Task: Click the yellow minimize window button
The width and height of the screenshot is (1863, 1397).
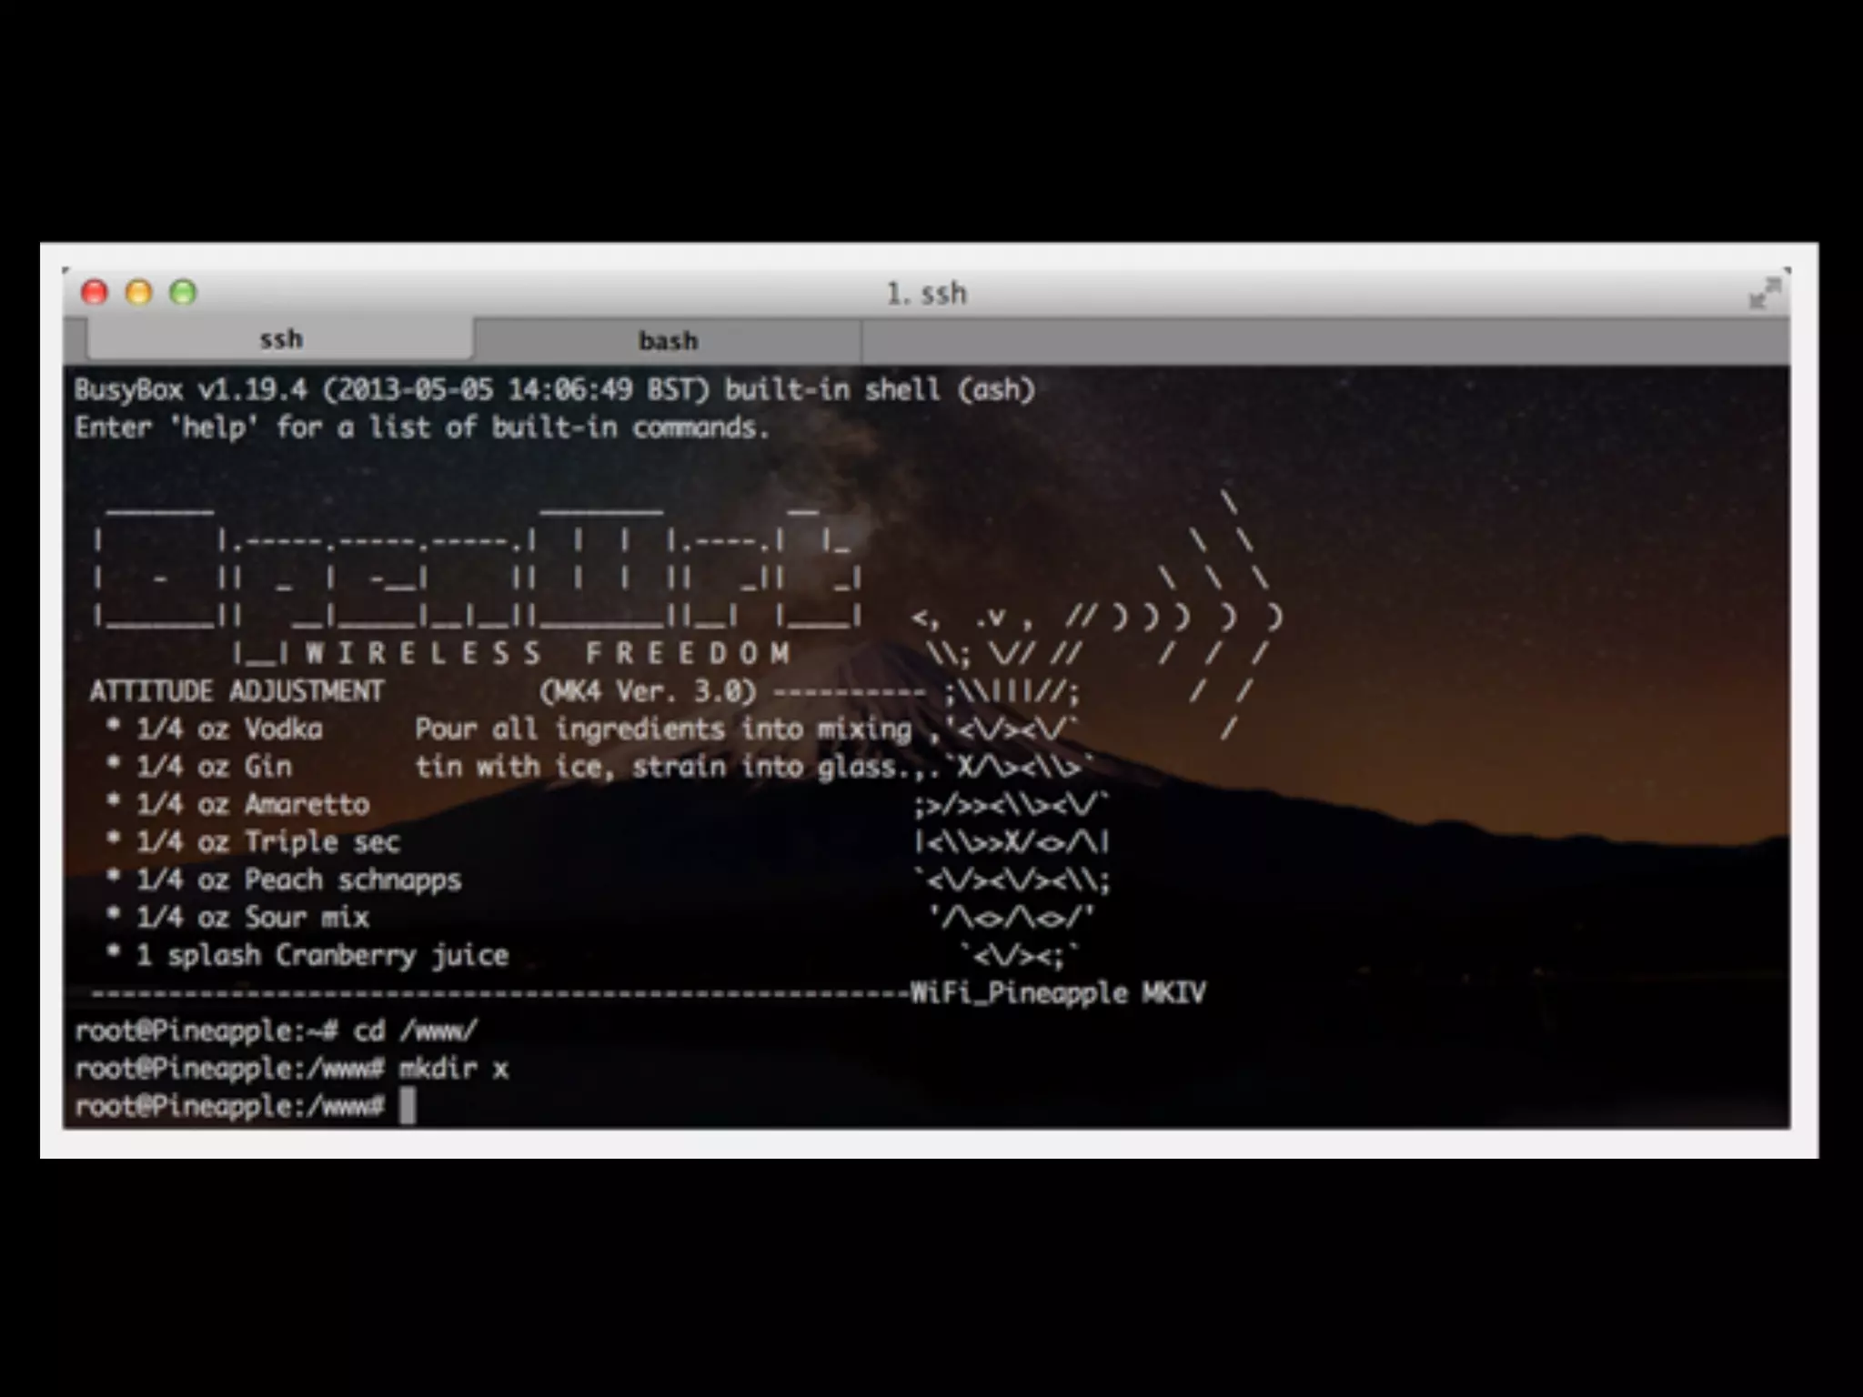Action: click(139, 292)
